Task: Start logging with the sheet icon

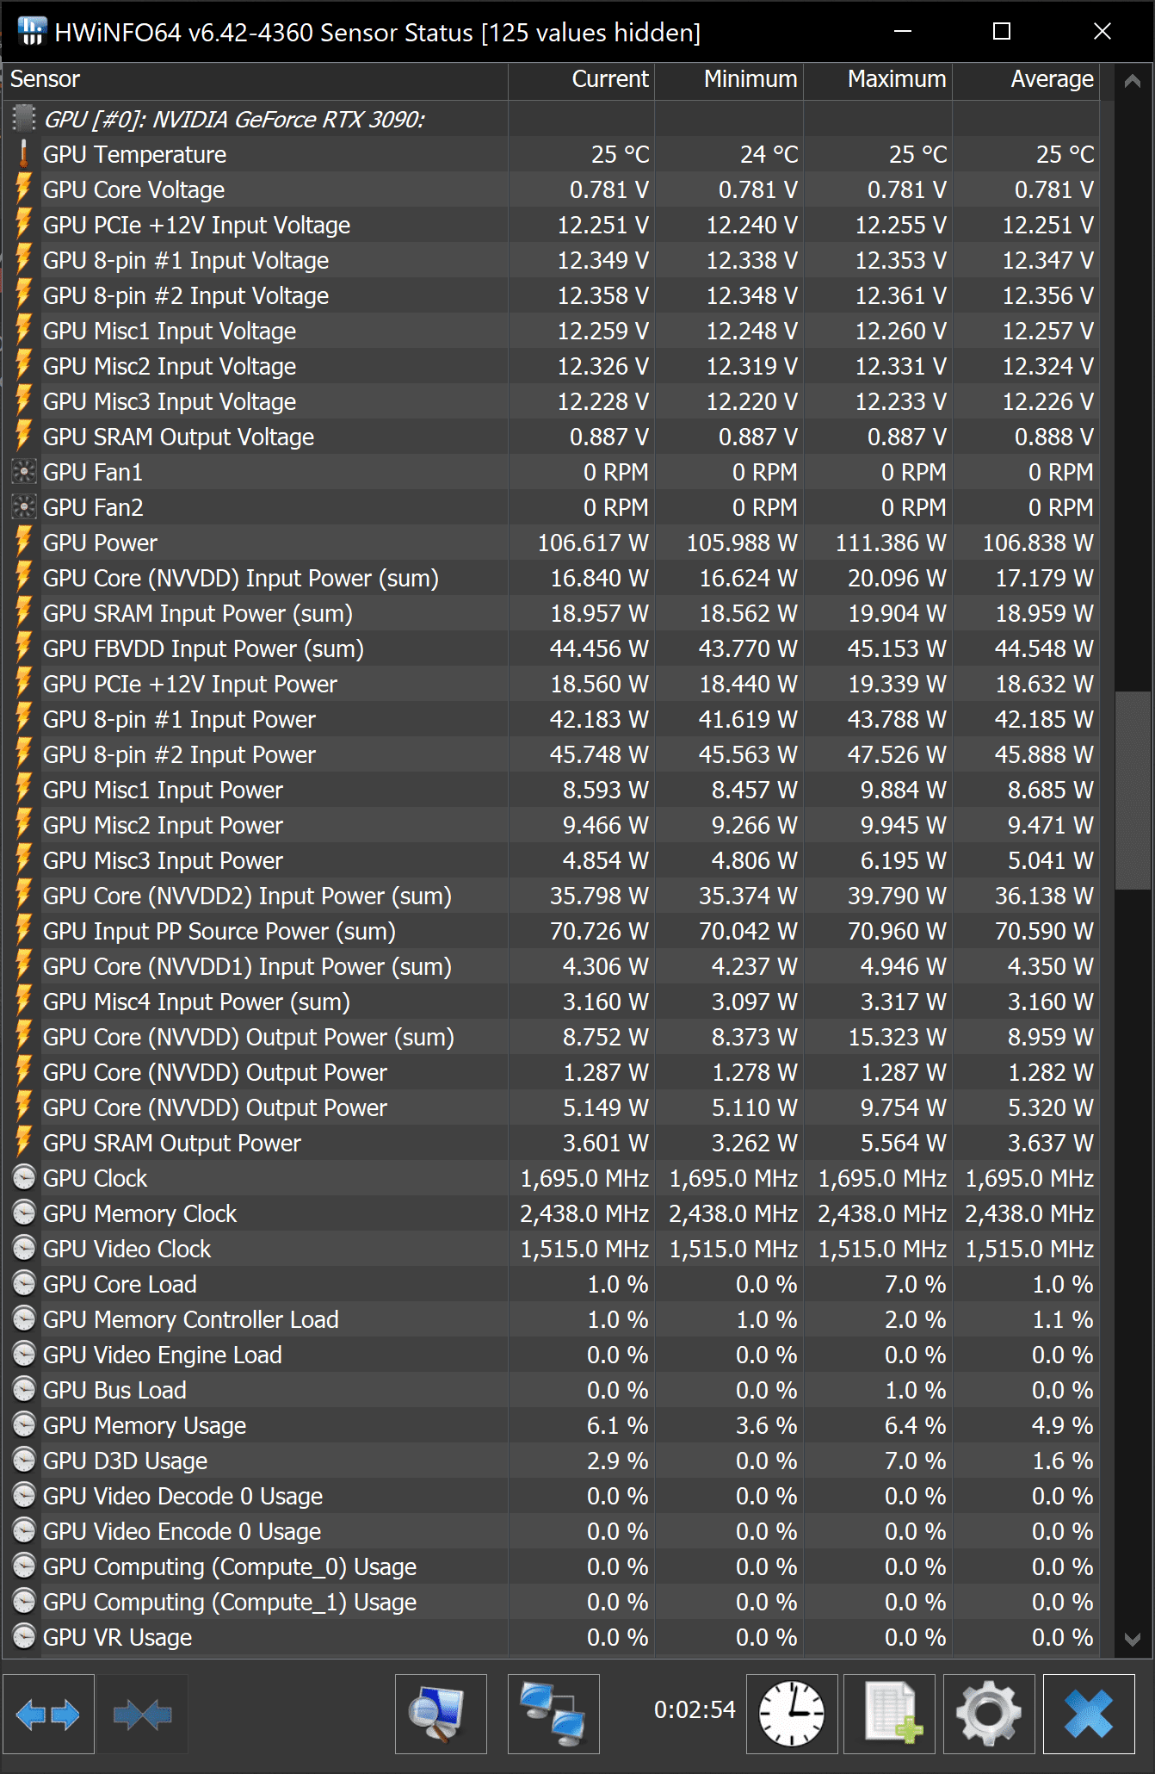Action: pyautogui.click(x=889, y=1714)
